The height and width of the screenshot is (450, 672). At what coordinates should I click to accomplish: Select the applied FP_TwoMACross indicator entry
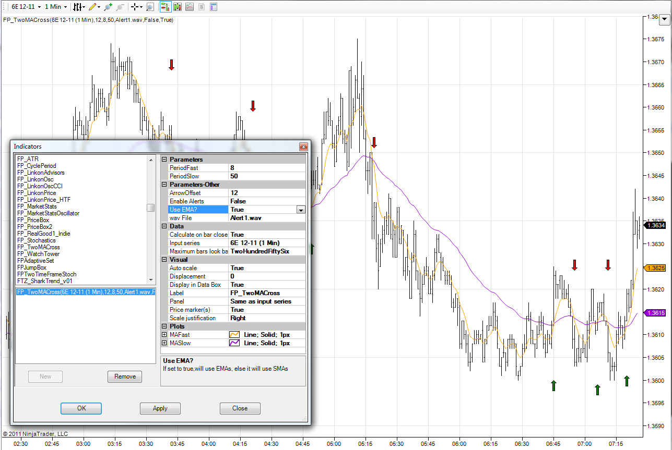click(86, 292)
